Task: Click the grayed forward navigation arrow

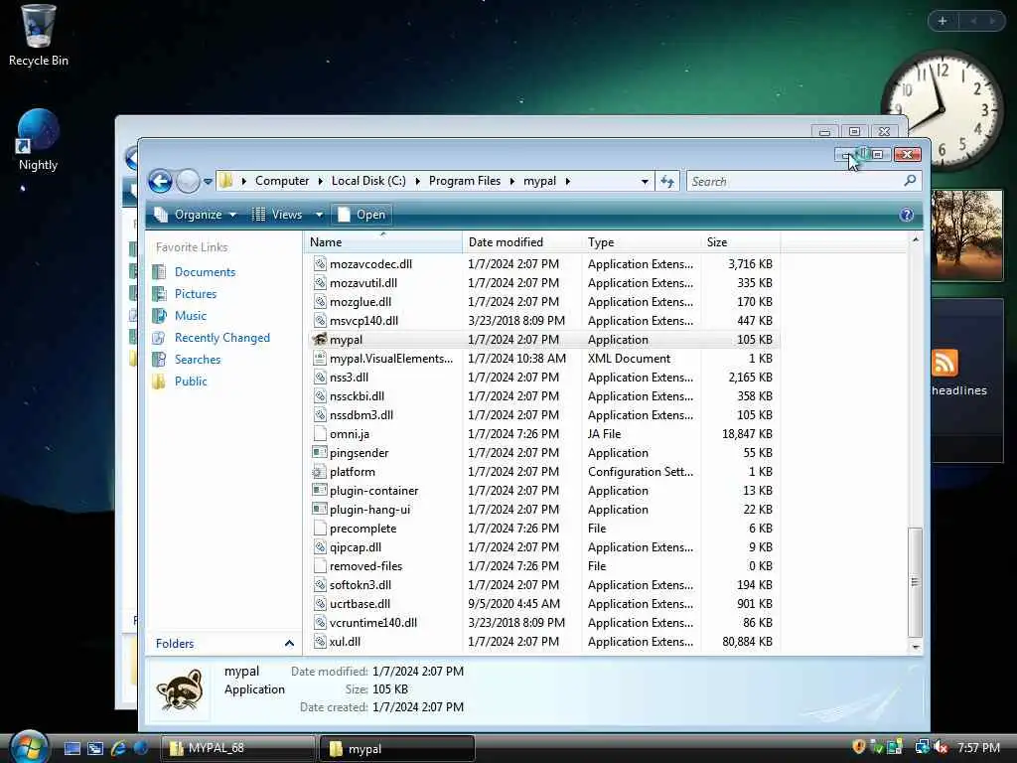Action: 188,181
